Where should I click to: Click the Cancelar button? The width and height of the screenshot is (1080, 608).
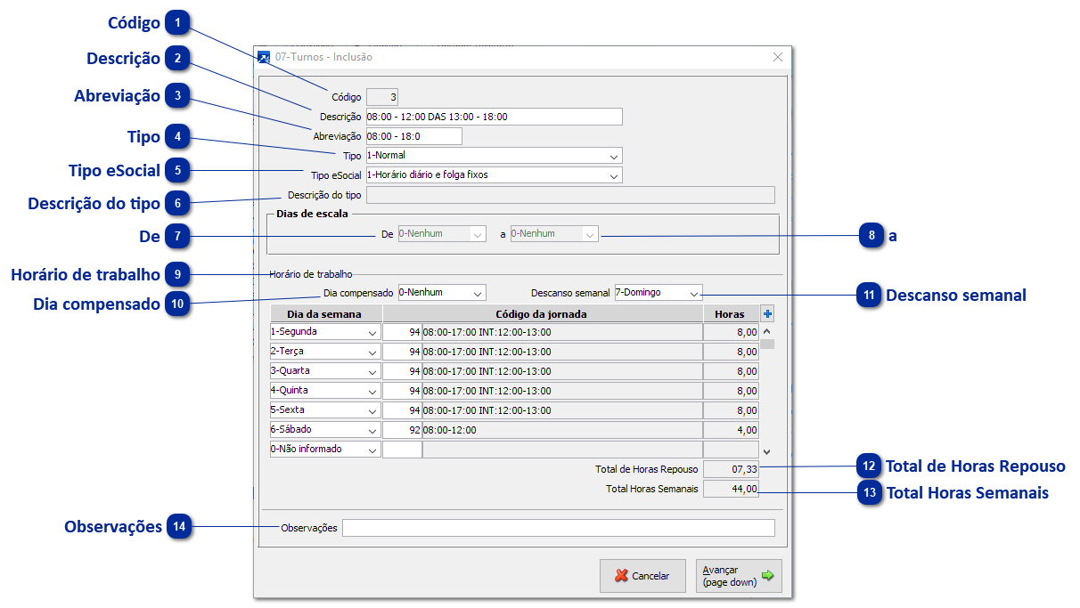coord(642,576)
